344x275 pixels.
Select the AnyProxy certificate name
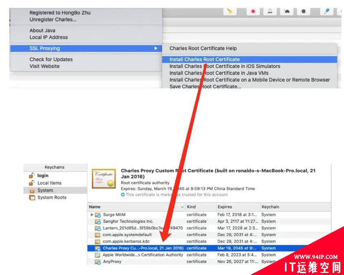(112, 262)
